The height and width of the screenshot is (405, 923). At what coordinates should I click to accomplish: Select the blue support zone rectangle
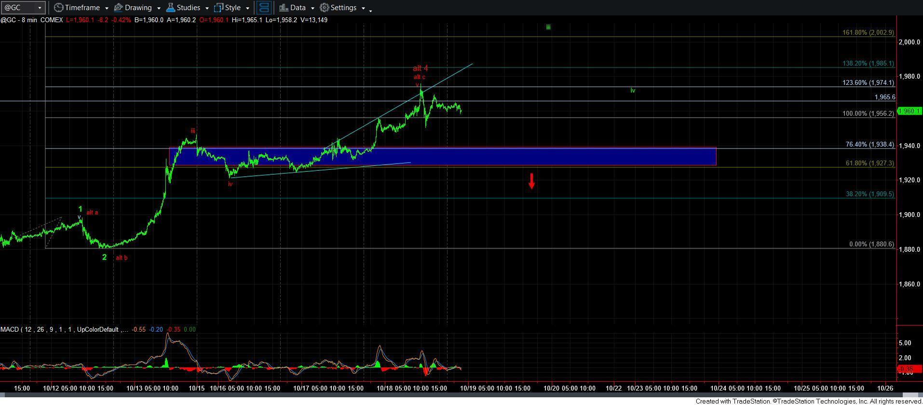point(443,157)
